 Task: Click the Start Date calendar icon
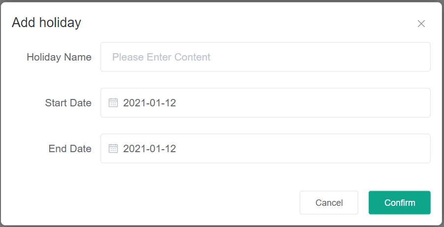[113, 103]
